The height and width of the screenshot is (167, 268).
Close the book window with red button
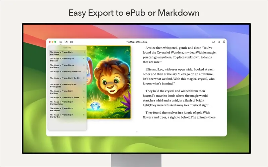[50, 42]
